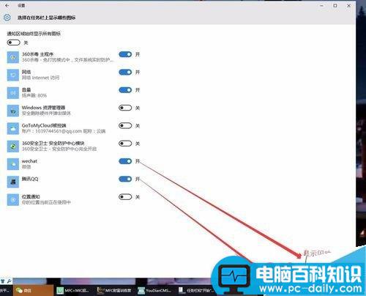The image size is (366, 296).
Task: Select the '腾讯QQ' entry name
Action: click(30, 179)
